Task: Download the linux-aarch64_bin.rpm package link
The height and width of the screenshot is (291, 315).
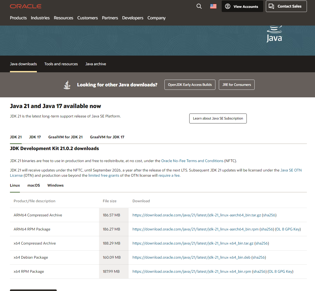Action: click(x=196, y=229)
